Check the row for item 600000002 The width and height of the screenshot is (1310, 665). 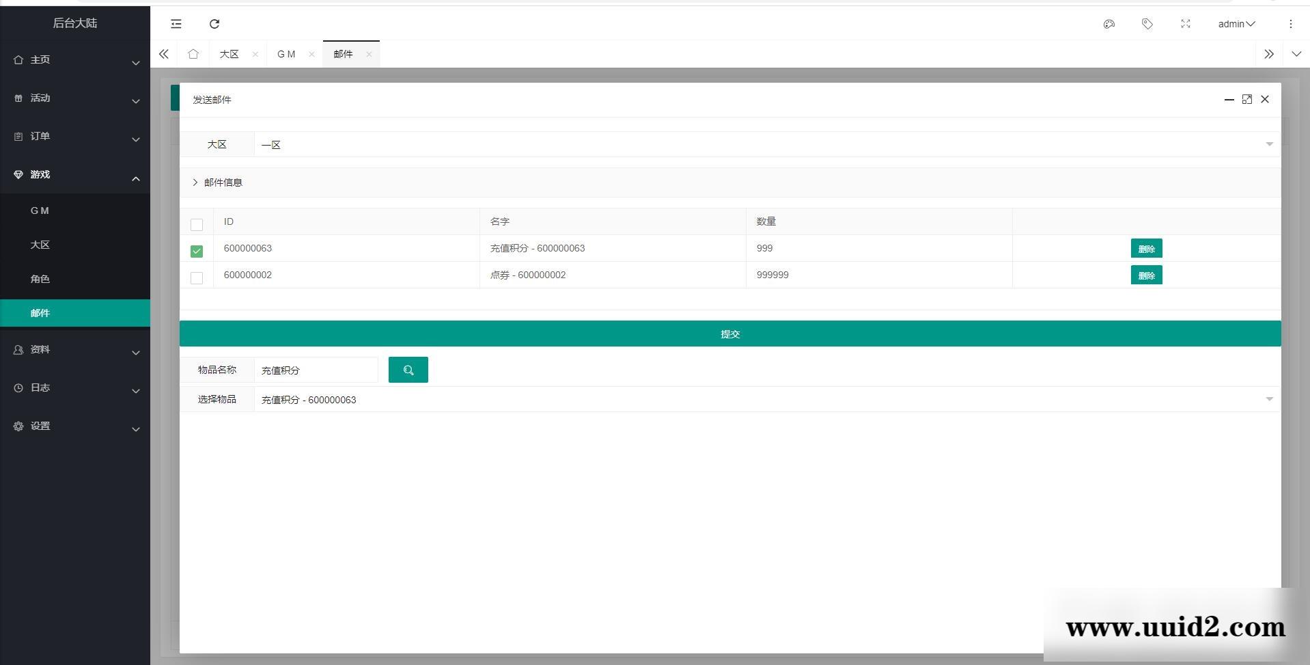[197, 277]
